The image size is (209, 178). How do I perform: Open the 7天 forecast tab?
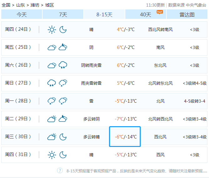pos(63,14)
